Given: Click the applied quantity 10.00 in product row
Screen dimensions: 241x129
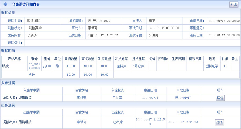Looking at the screenshot, I should [71, 66].
